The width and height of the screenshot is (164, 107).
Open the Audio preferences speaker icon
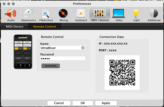[10, 13]
